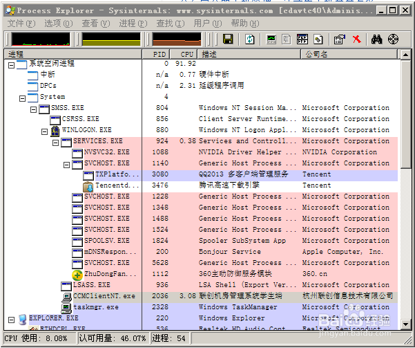This screenshot has width=415, height=348.
Task: Click the '进程: 54' status entry
Action: pyautogui.click(x=171, y=339)
